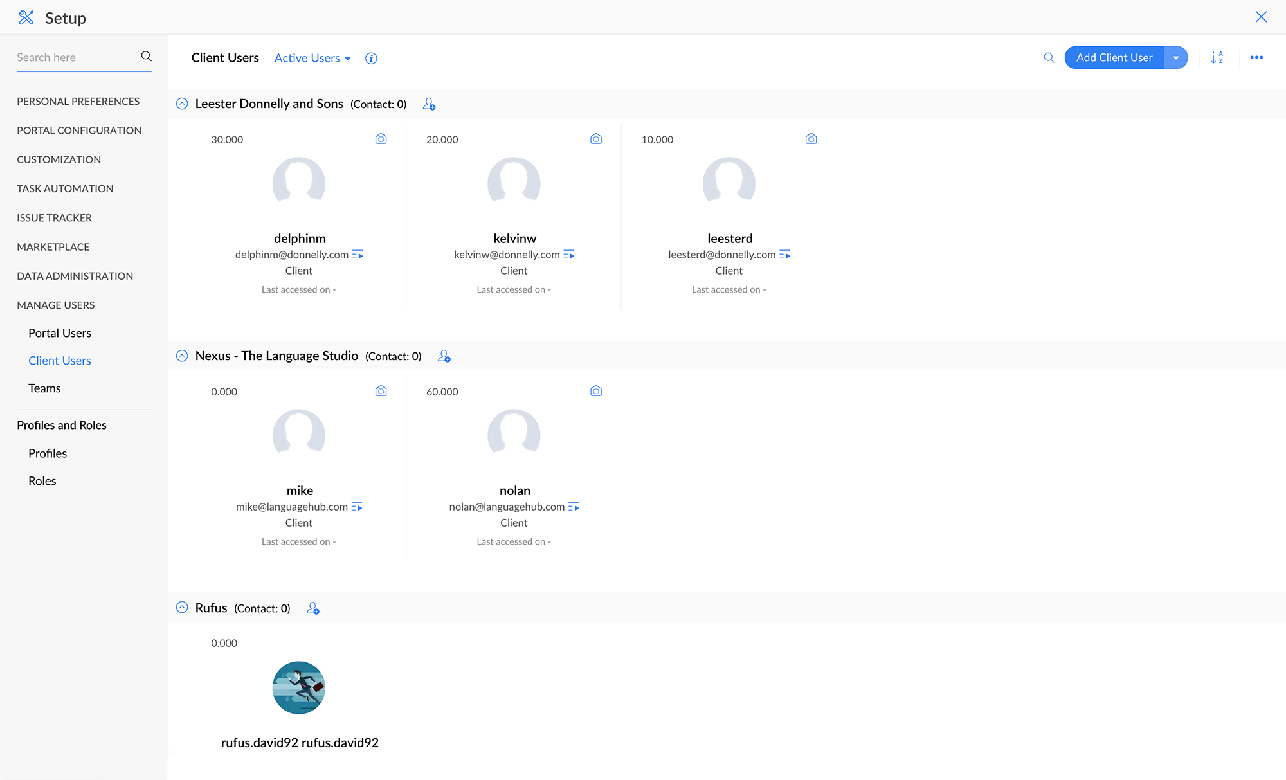This screenshot has width=1286, height=780.
Task: Collapse the Rufus client group
Action: coord(182,608)
